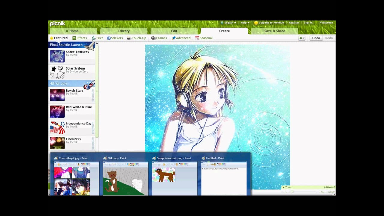Image resolution: width=384 pixels, height=216 pixels.
Task: Select the Red White & Blue label
Action: pos(79,107)
